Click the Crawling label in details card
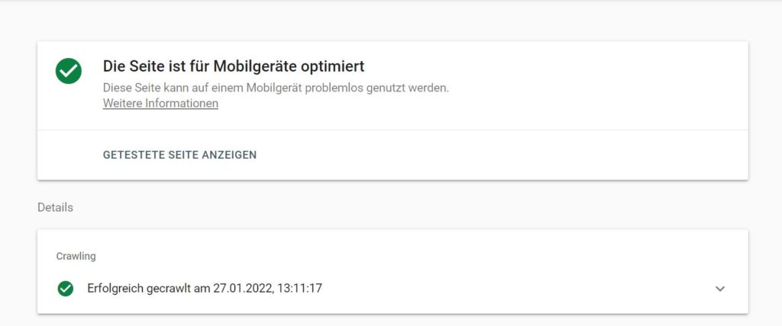The width and height of the screenshot is (782, 326). click(x=76, y=257)
